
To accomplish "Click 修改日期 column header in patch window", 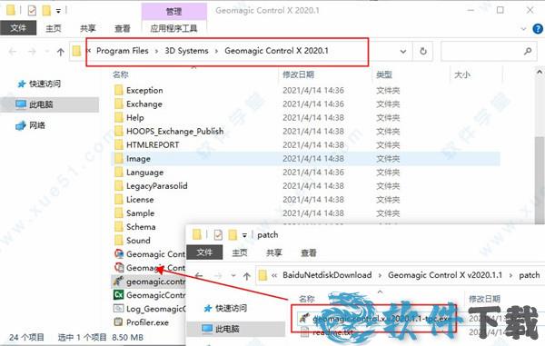I will [484, 299].
